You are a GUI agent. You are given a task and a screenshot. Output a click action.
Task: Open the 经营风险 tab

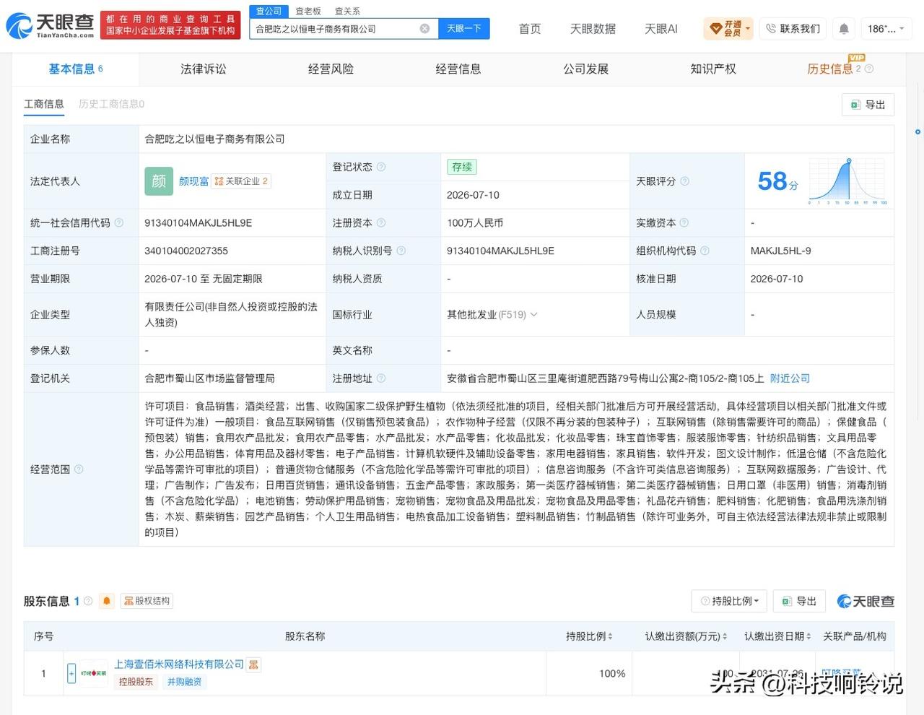331,69
